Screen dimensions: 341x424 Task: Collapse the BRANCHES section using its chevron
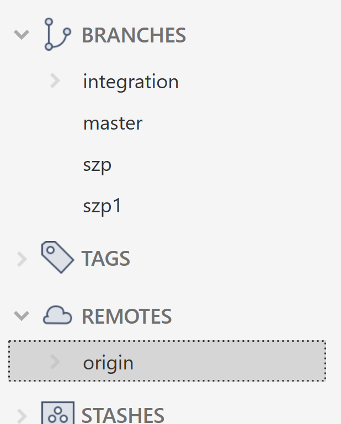[22, 35]
